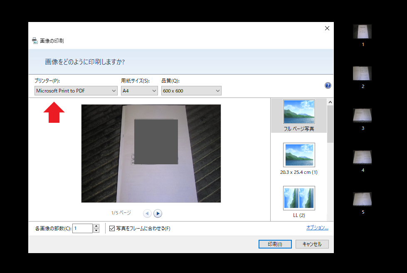Screen dimensions: 407x273
Task: Click the 用紙サイズ(S): label
Action: click(135, 81)
